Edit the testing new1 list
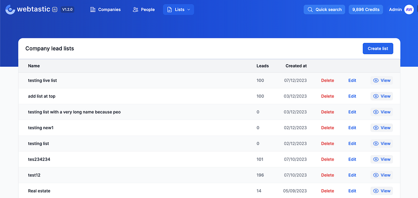 pos(352,128)
